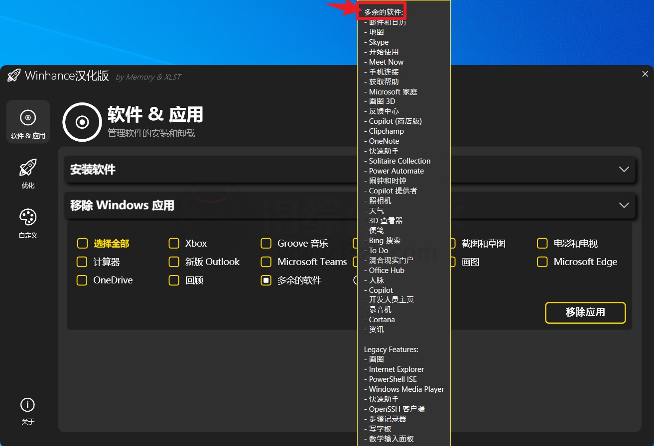Enable the Microsoft Teams checkbox
The height and width of the screenshot is (446, 654).
tap(265, 262)
